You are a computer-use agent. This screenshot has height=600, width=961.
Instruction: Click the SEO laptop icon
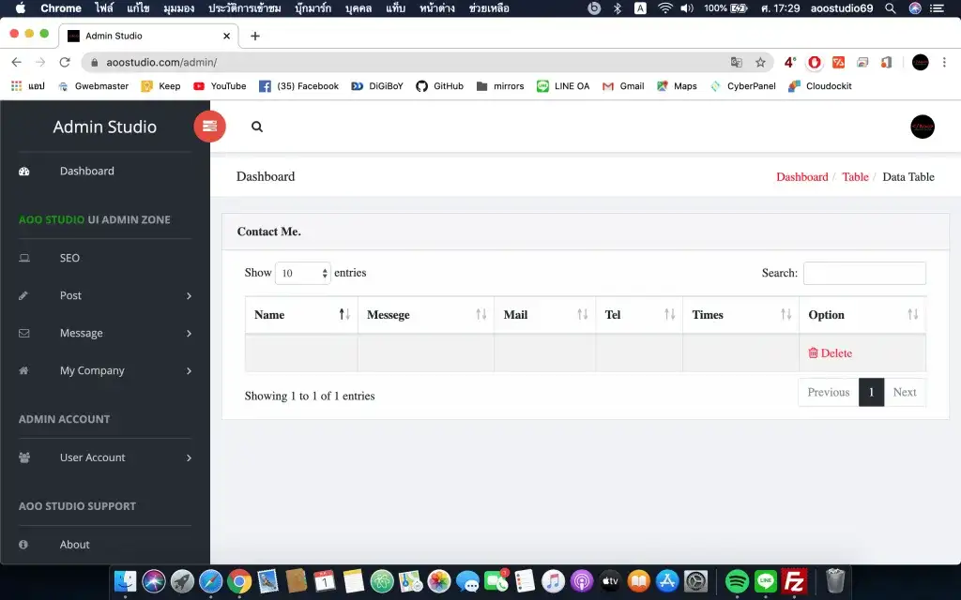click(x=23, y=258)
